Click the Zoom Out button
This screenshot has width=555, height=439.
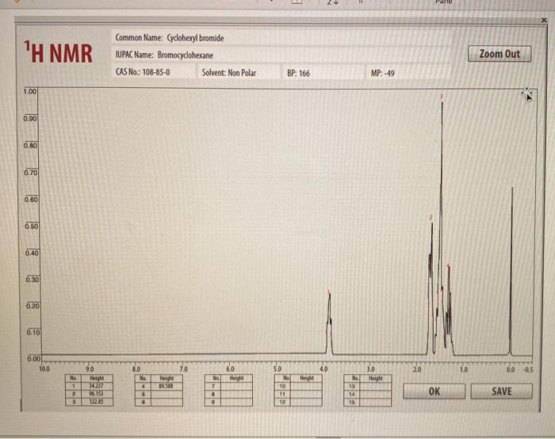click(499, 54)
